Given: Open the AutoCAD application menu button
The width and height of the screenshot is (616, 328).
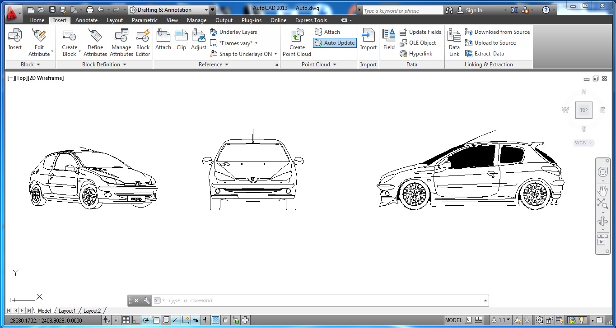Looking at the screenshot, I should 13,14.
